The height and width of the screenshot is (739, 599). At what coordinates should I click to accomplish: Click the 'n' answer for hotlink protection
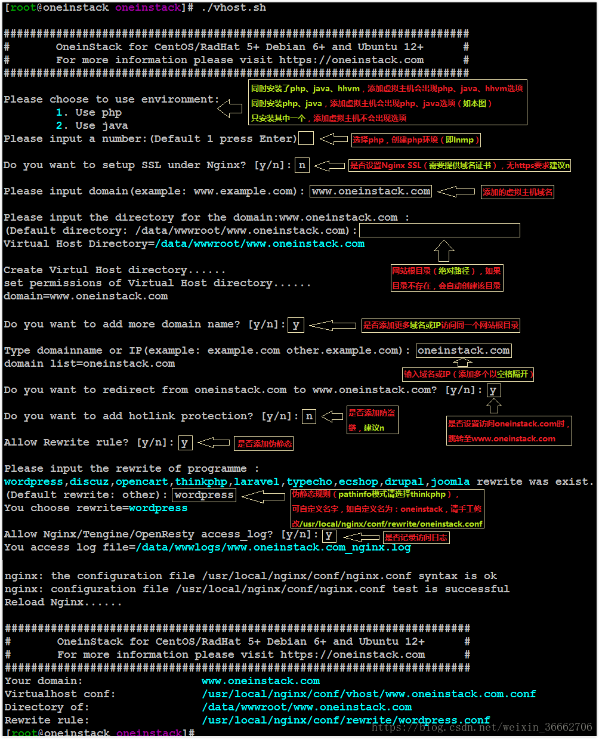(309, 416)
